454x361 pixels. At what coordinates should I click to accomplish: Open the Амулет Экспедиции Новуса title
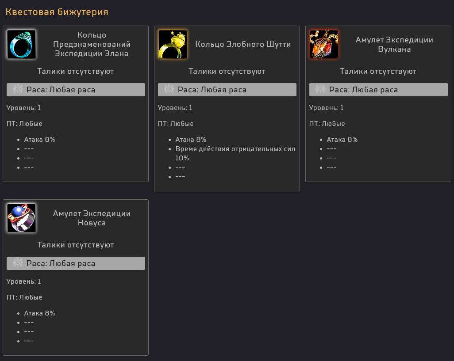pyautogui.click(x=92, y=218)
